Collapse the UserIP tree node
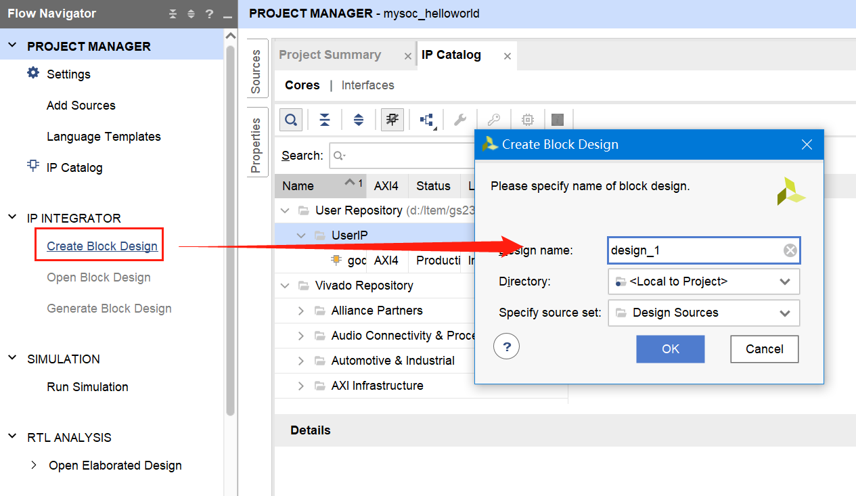Image resolution: width=856 pixels, height=496 pixels. coord(301,235)
